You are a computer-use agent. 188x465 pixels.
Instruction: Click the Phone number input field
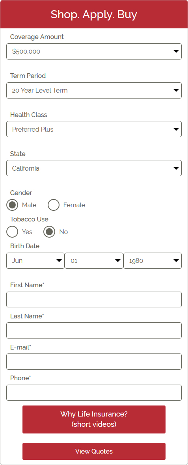(x=94, y=392)
